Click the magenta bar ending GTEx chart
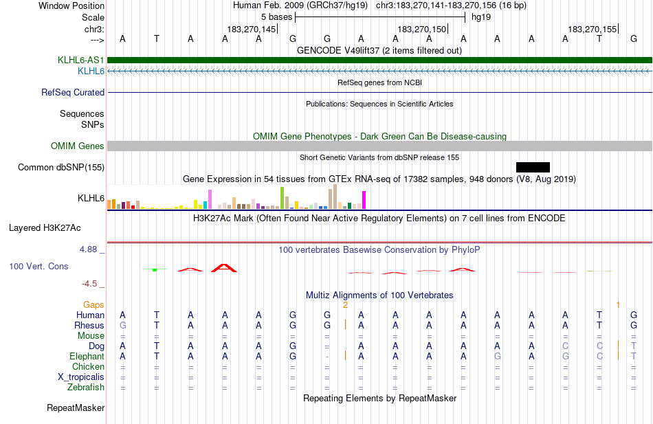Viewport: 653px width, 424px height. coord(364,200)
